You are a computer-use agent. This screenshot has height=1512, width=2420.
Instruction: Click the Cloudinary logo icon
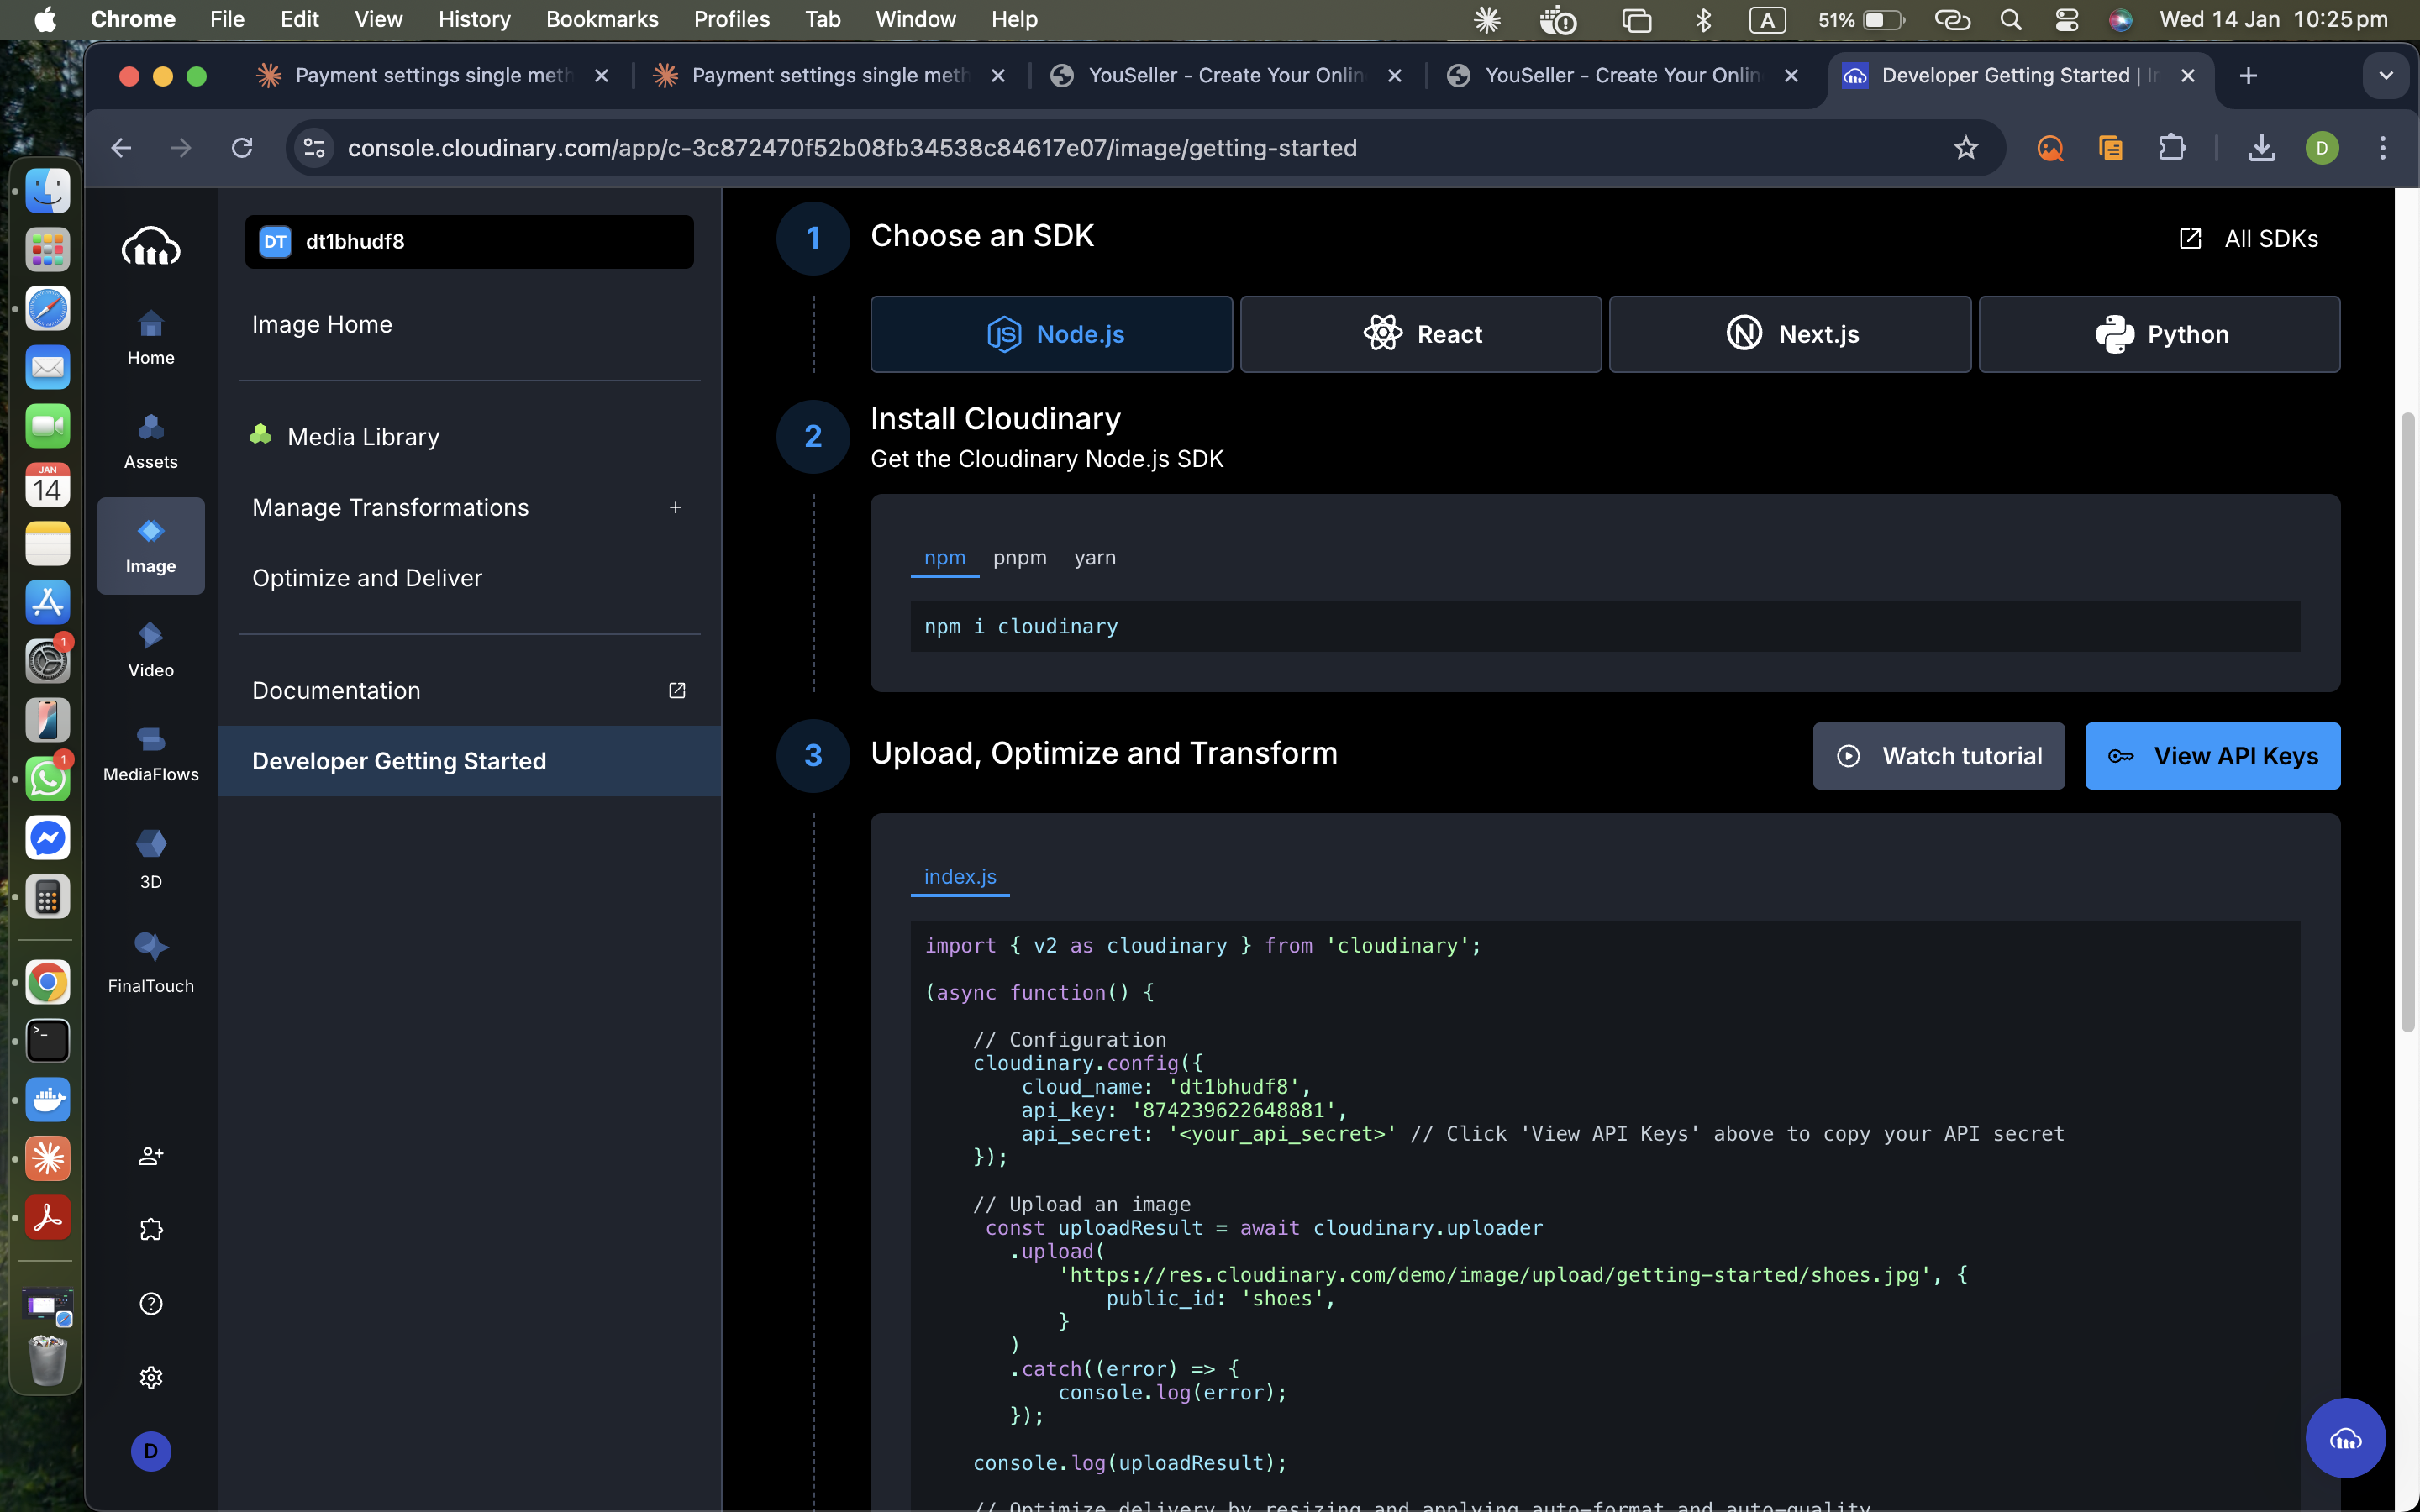click(x=151, y=246)
